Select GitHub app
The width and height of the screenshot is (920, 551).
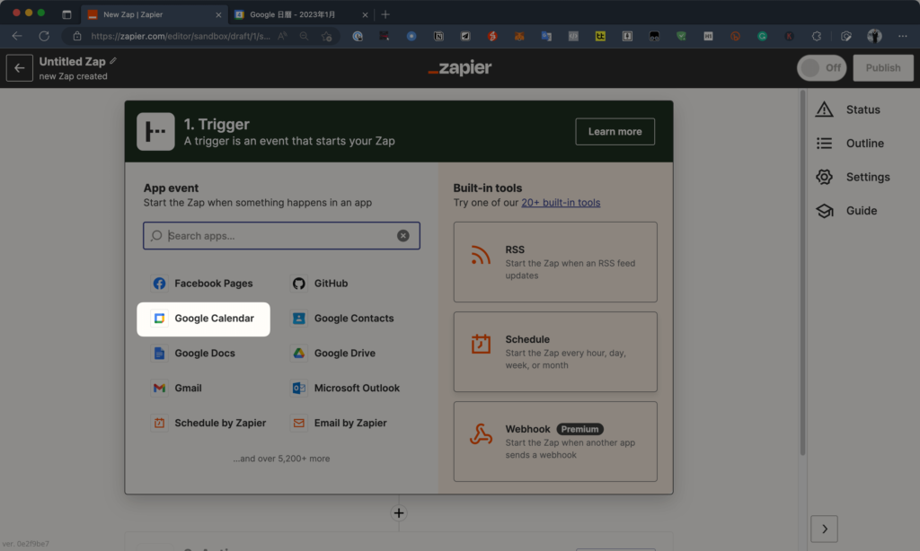321,284
